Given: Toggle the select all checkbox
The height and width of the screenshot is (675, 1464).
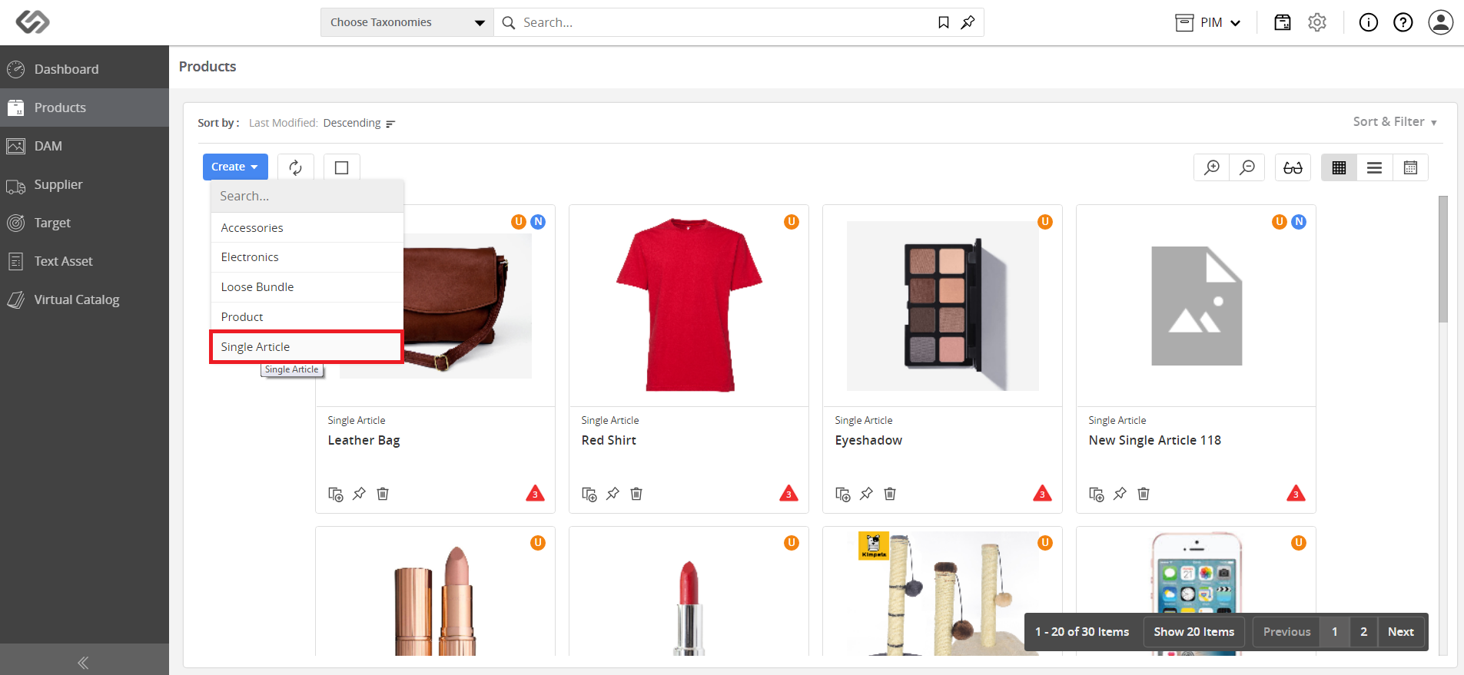Looking at the screenshot, I should coord(342,167).
